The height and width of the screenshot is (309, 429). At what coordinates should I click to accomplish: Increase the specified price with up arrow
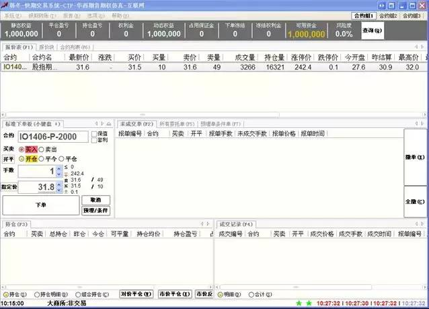coord(59,185)
